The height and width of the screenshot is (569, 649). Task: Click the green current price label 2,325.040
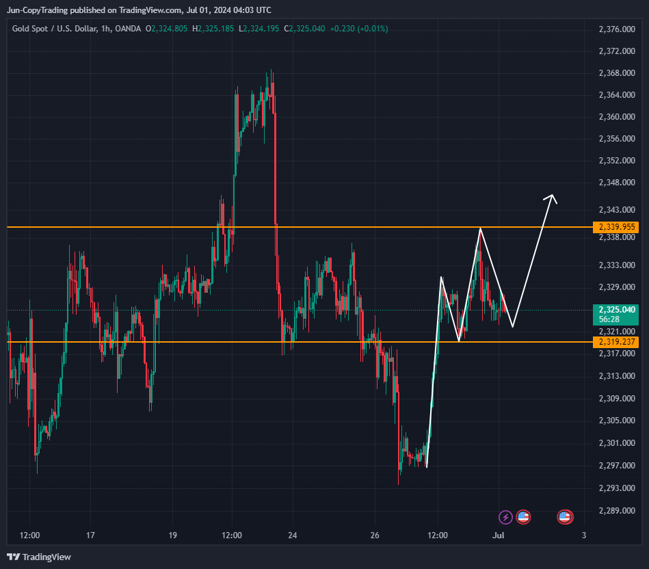point(616,310)
